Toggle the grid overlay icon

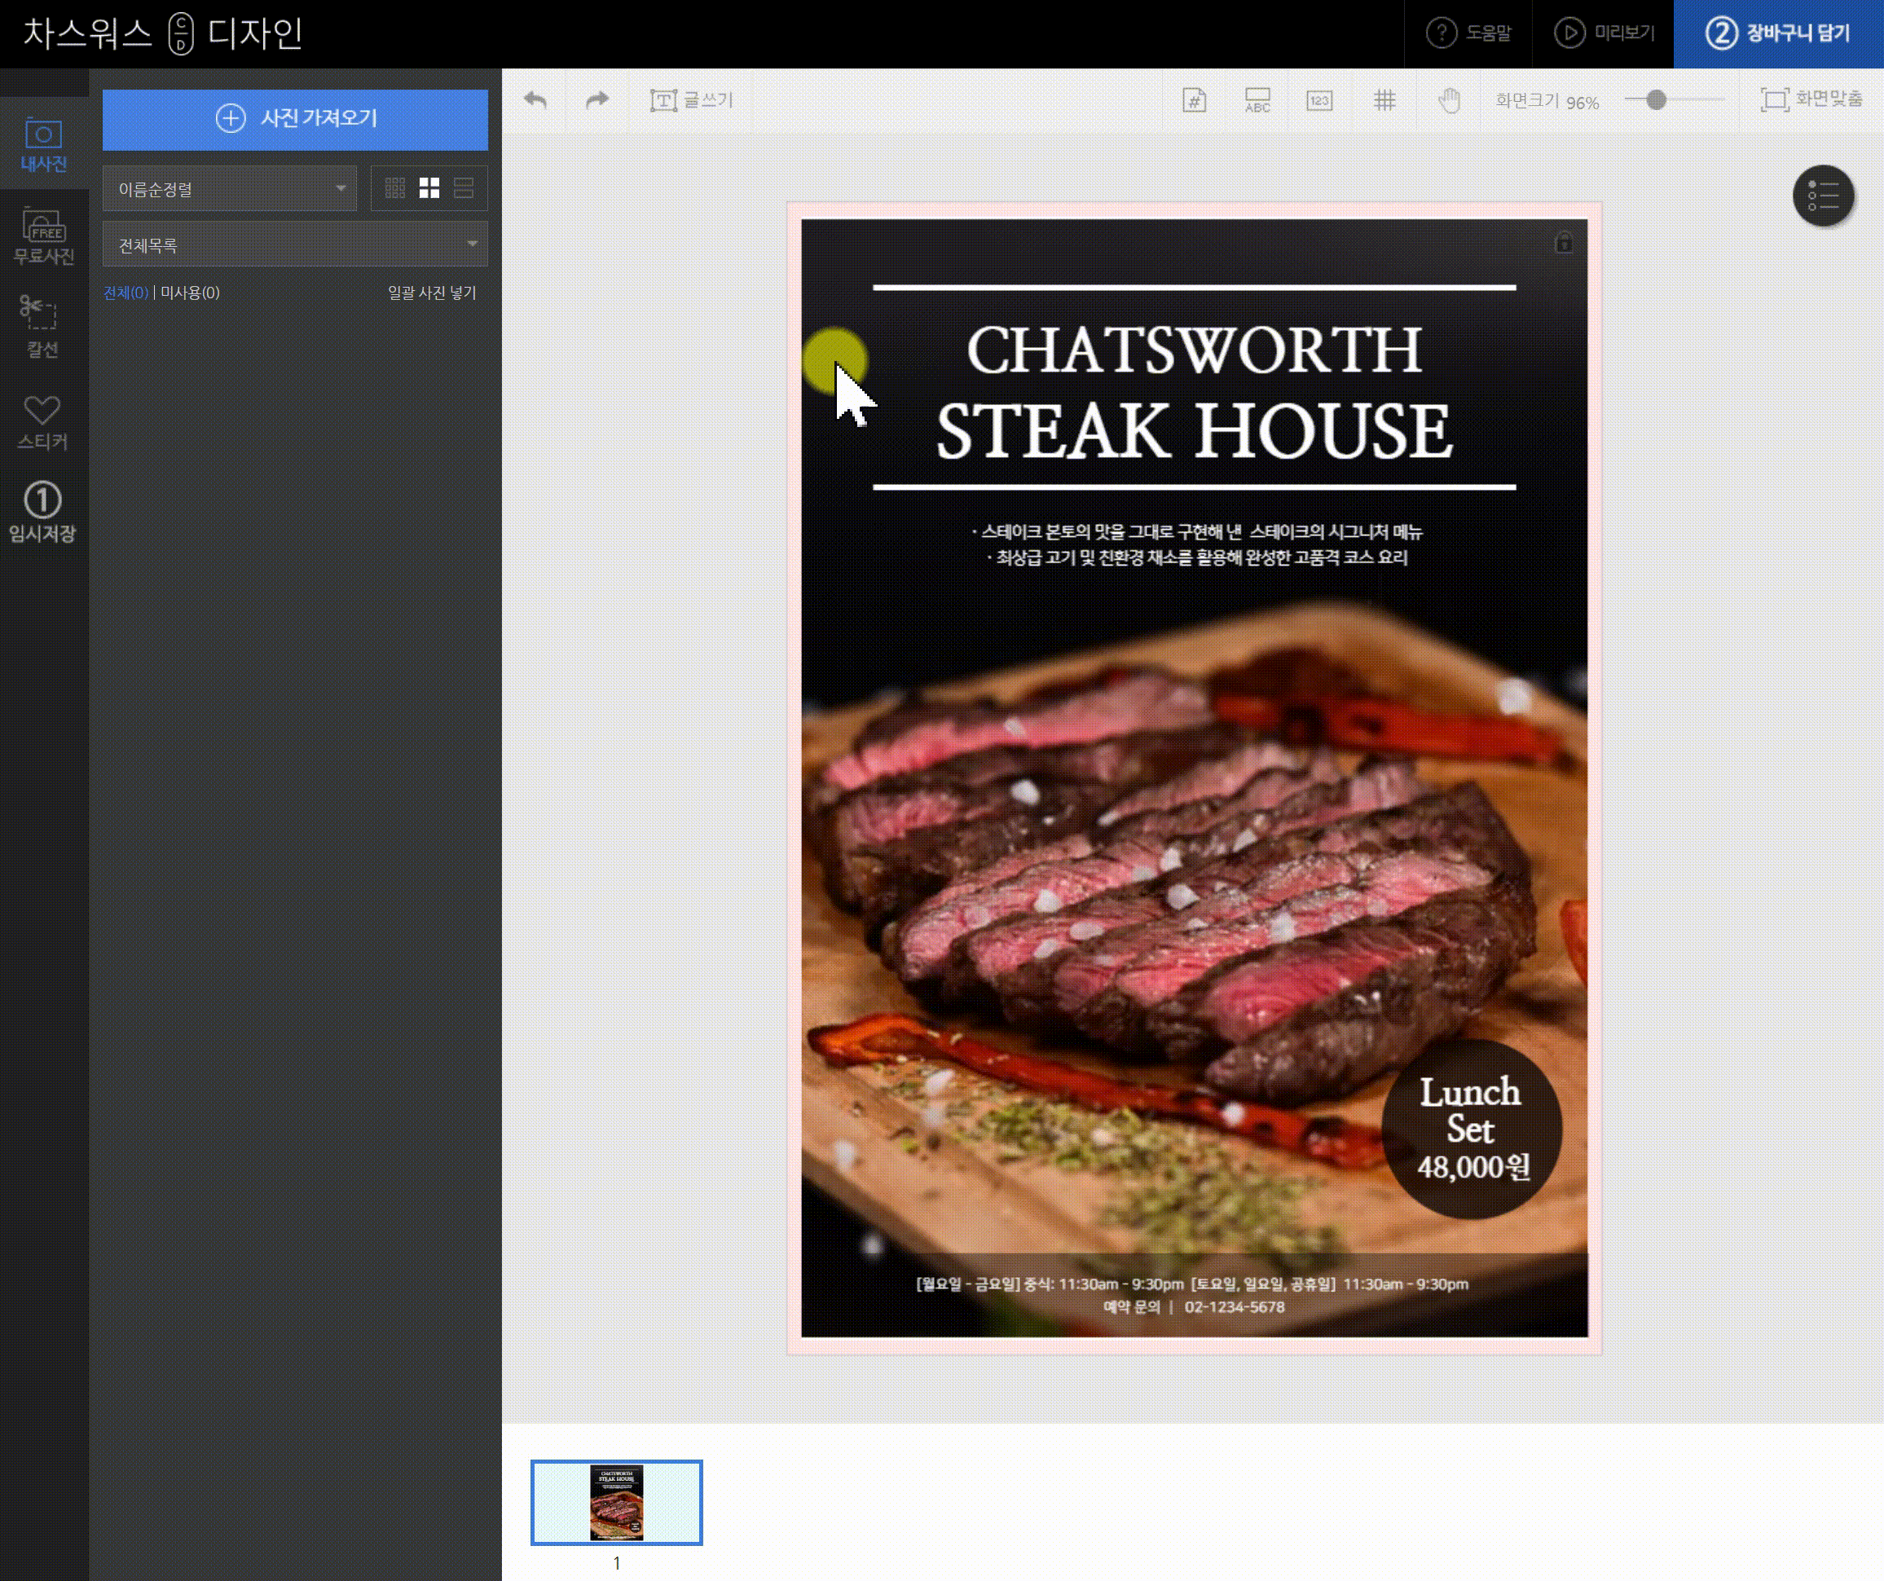click(1384, 100)
